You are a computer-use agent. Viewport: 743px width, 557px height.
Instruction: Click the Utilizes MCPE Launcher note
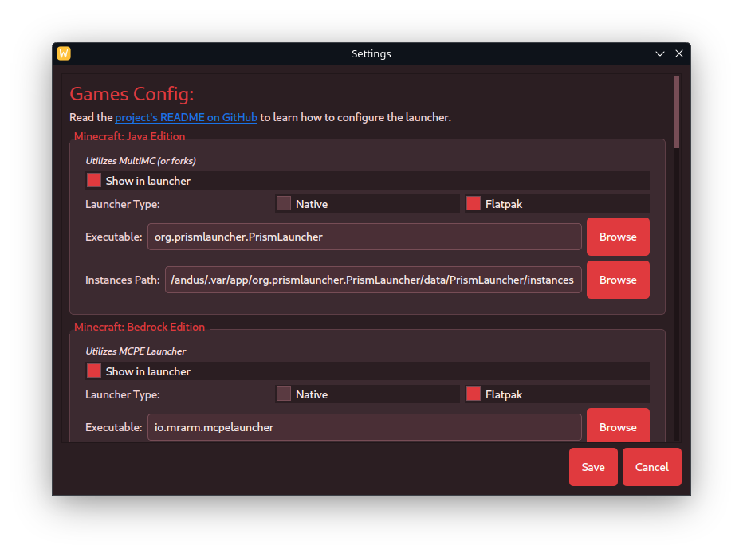[136, 351]
